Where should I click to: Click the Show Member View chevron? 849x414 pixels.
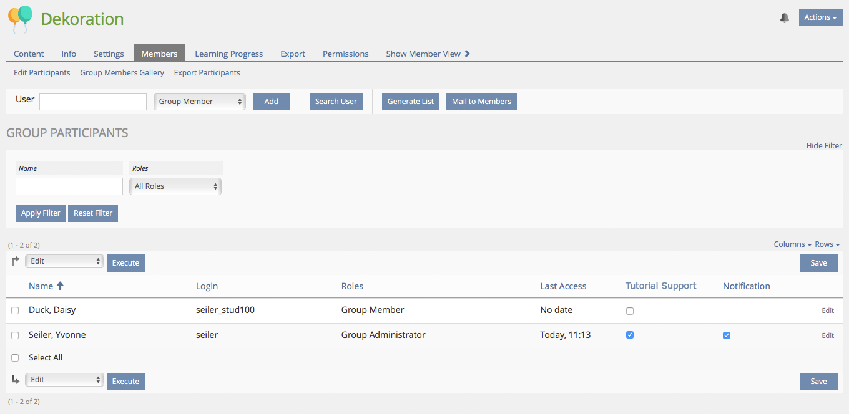click(468, 54)
